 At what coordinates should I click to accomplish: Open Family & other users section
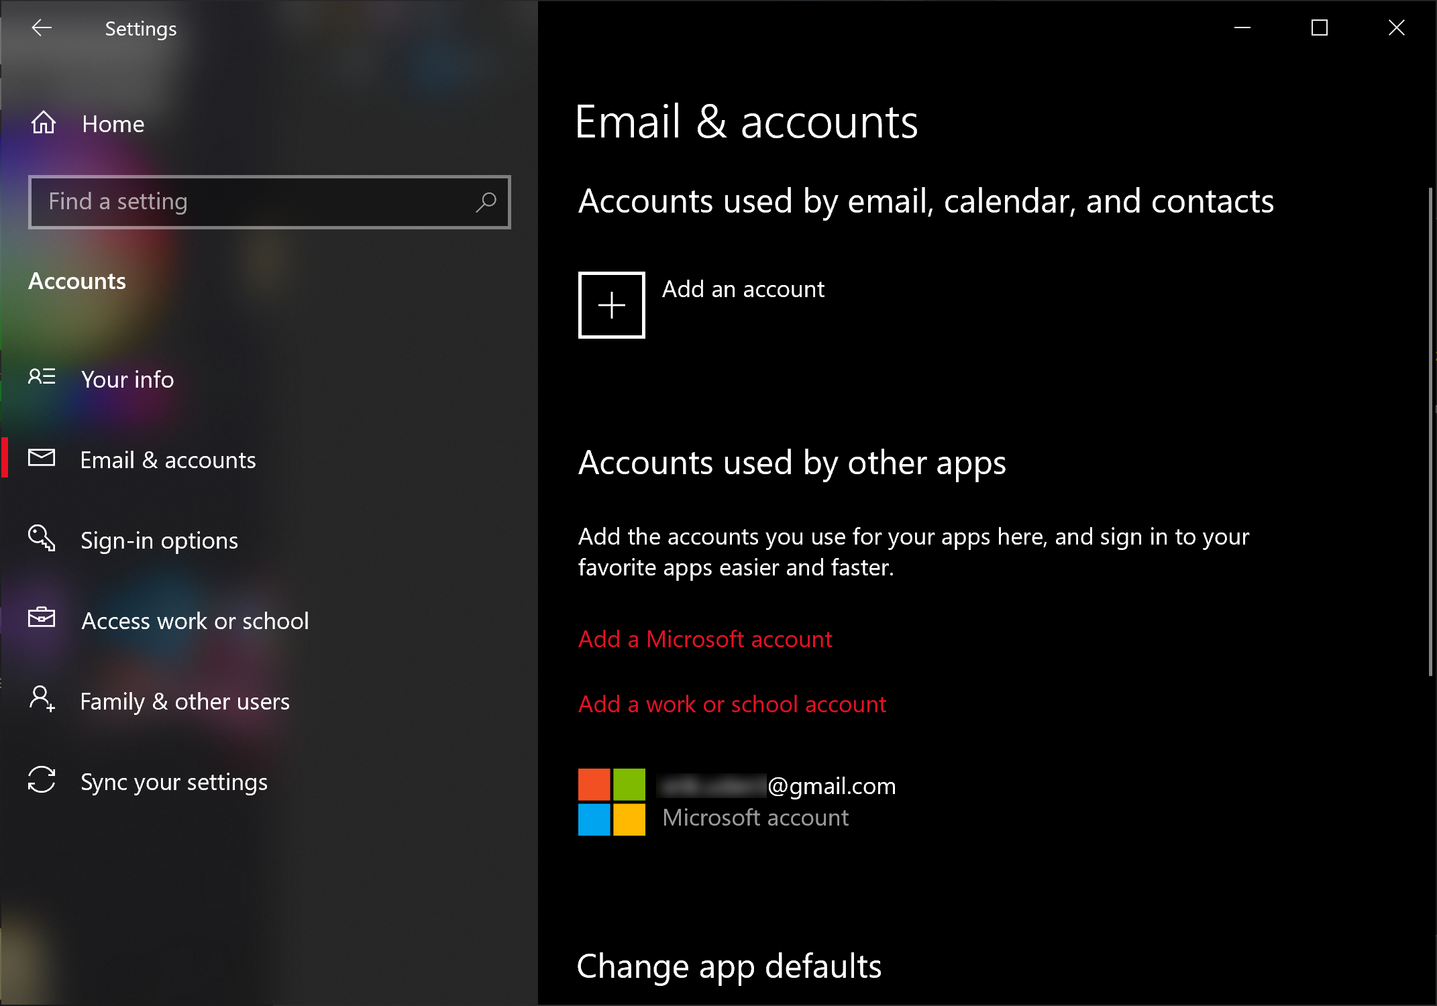tap(184, 702)
